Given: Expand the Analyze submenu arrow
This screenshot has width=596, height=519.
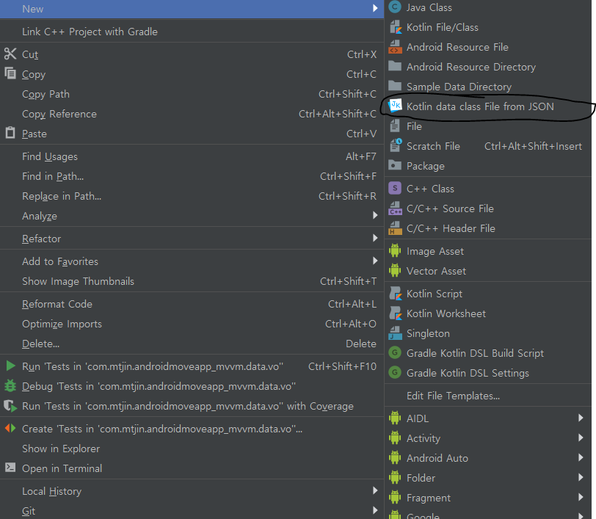Looking at the screenshot, I should (375, 215).
